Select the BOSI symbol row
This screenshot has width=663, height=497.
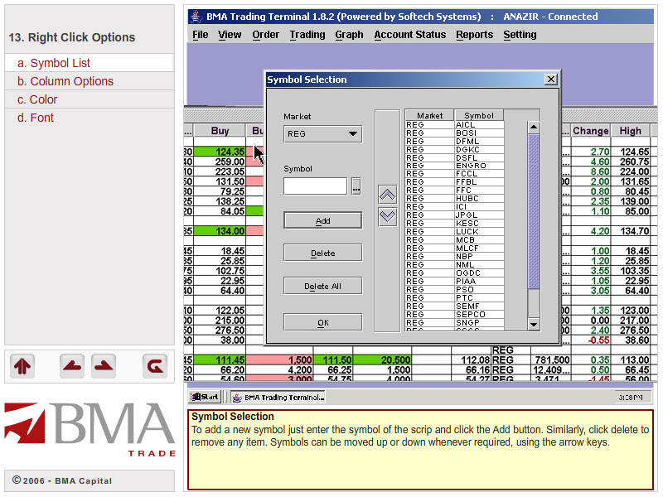[x=454, y=133]
